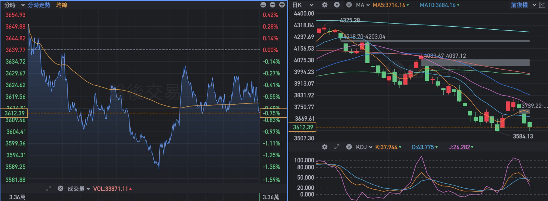Open MA indicator settings gear
This screenshot has height=201, width=548.
[x=325, y=5]
